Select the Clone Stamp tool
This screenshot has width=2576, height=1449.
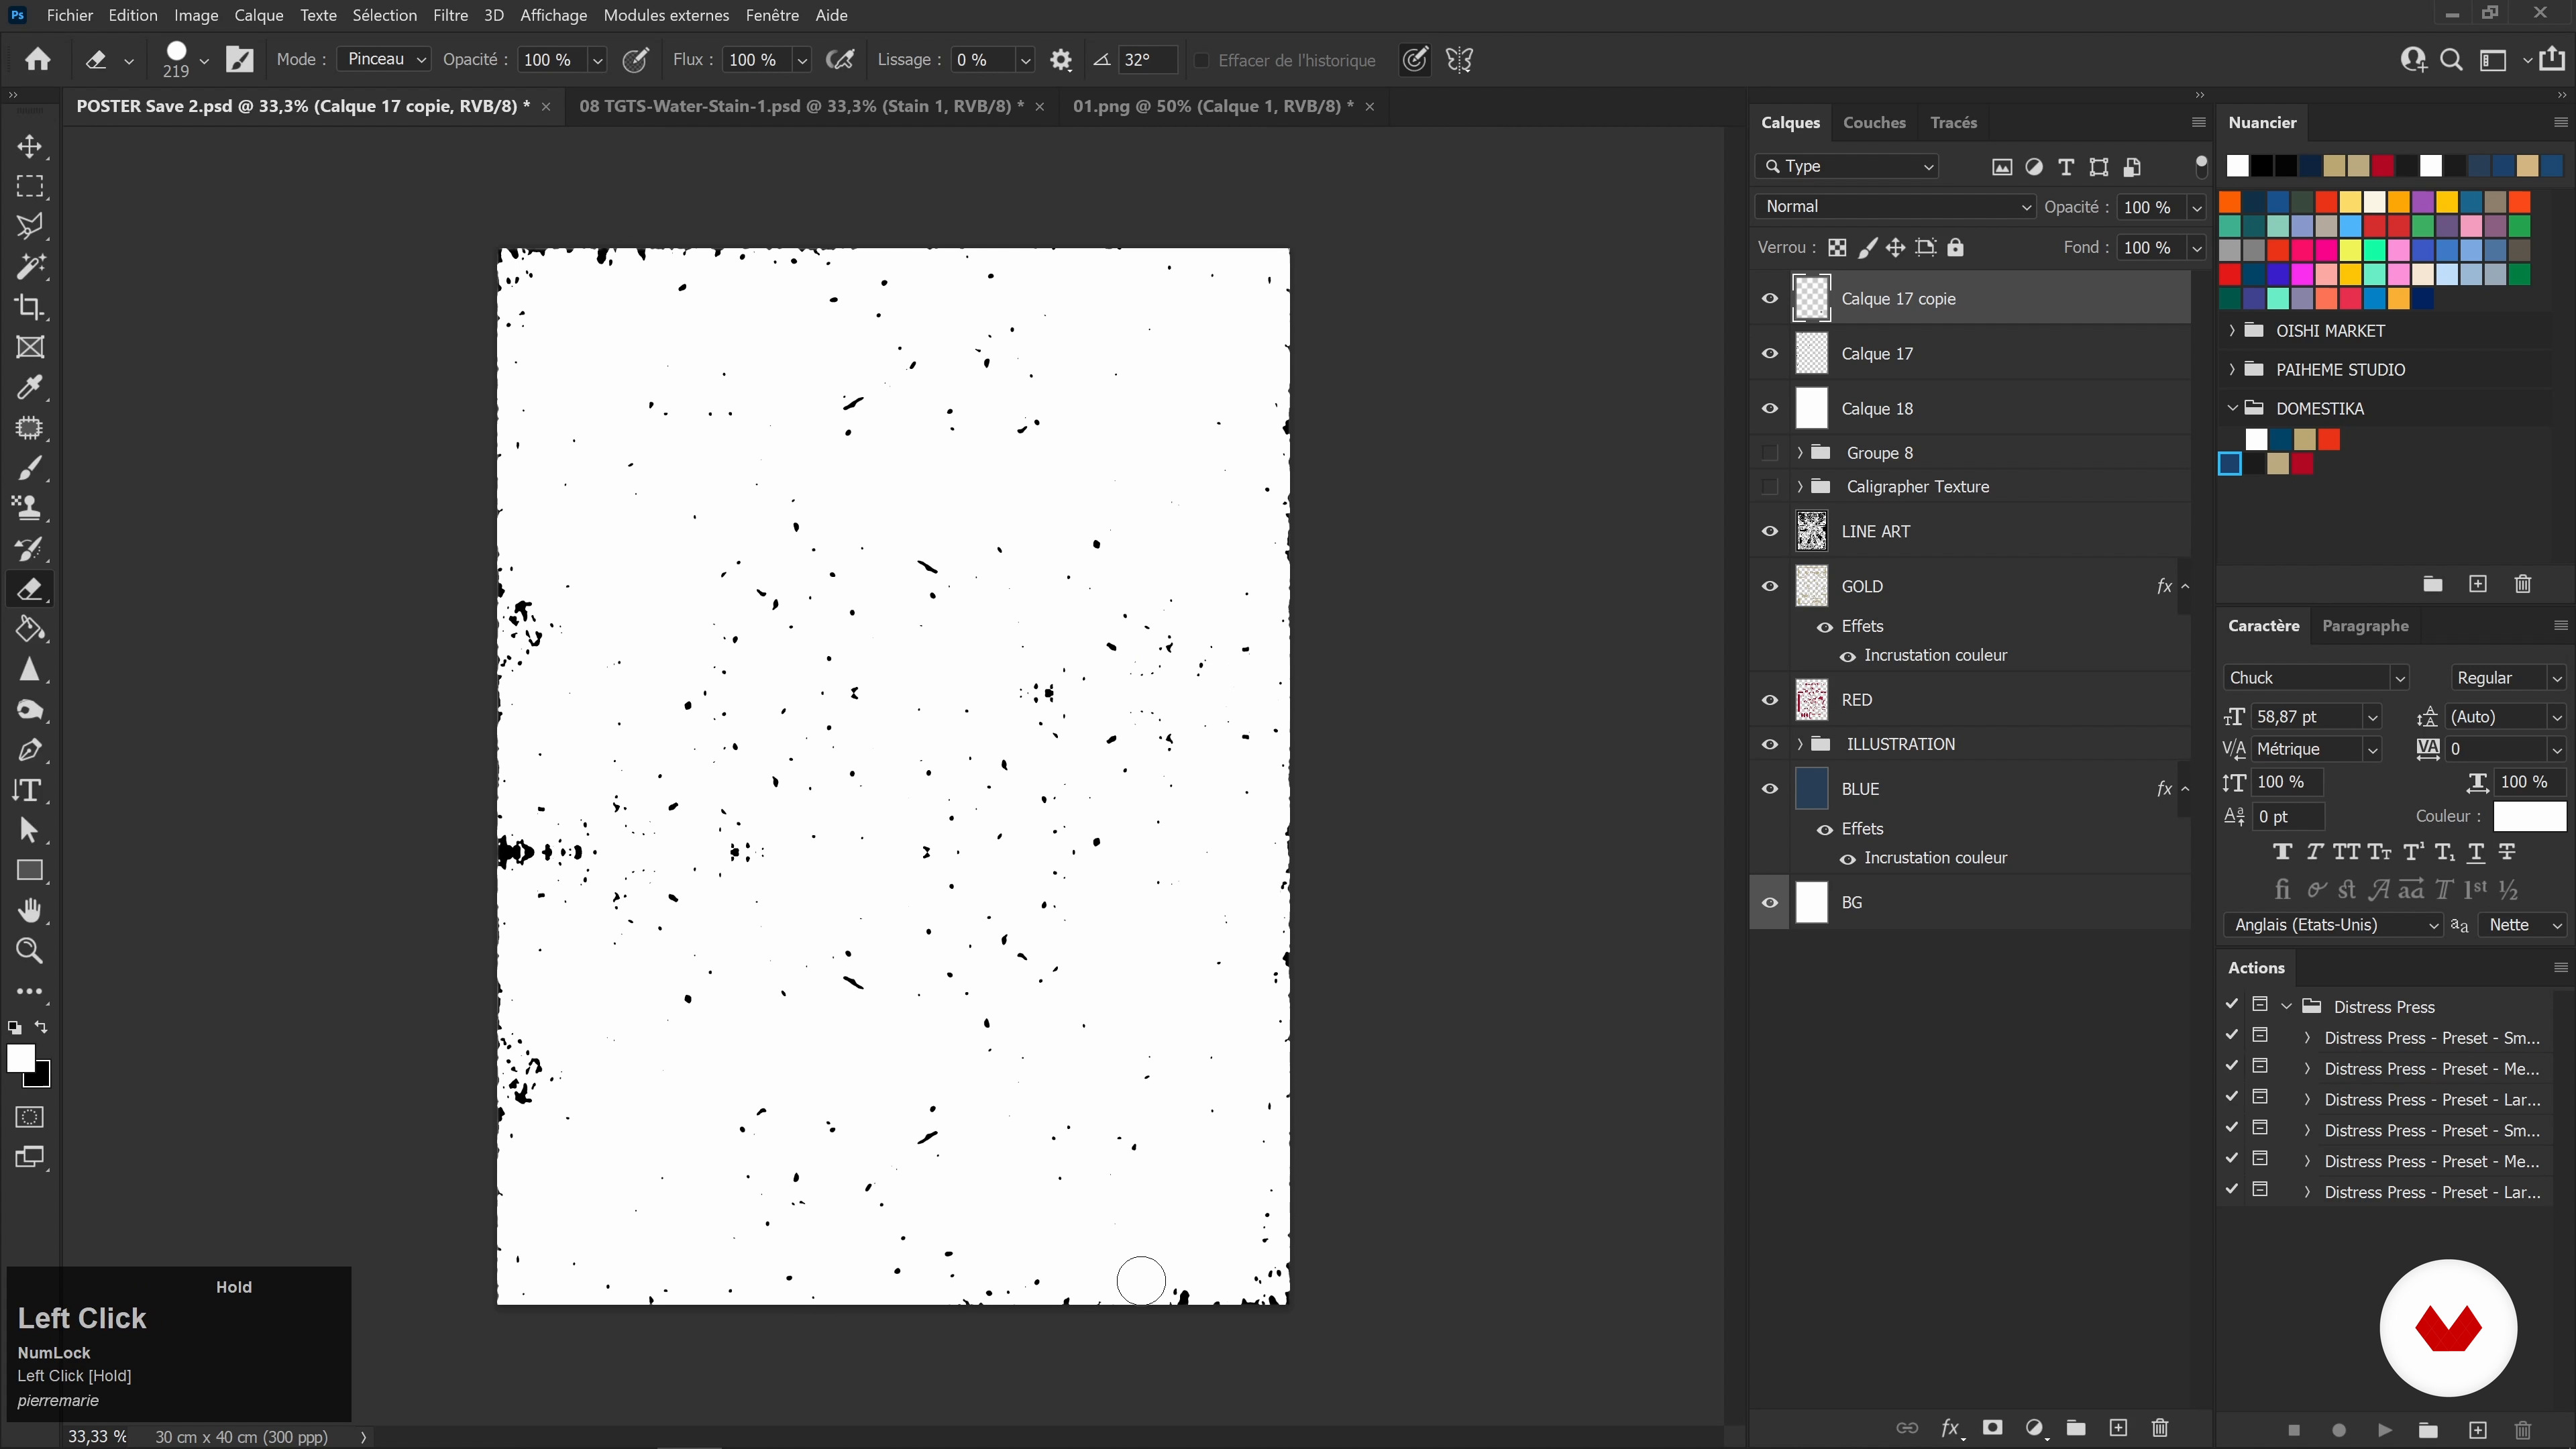tap(29, 508)
